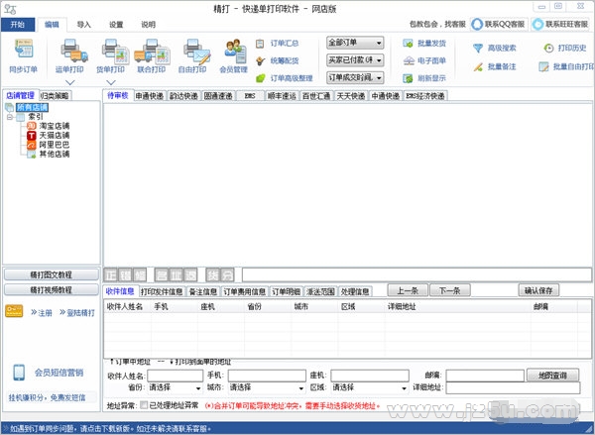
Task: Switch to the 申通快递 tab
Action: click(x=150, y=96)
